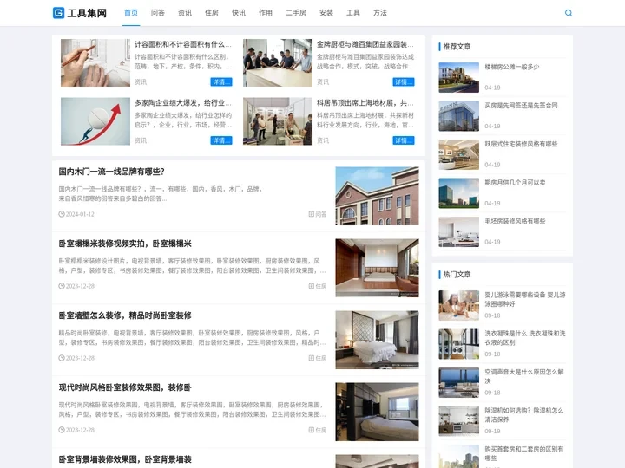625x468 pixels.
Task: Click thumbnail beside 买房是先网签还是先签合同
Action: [459, 116]
